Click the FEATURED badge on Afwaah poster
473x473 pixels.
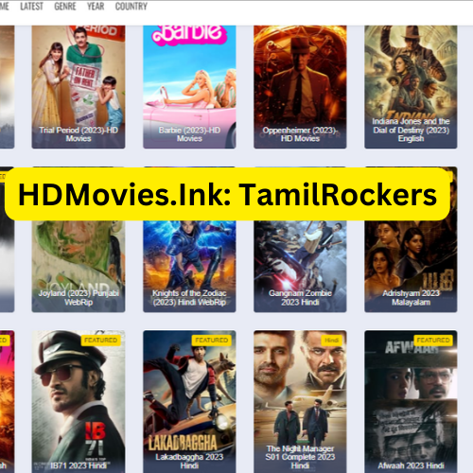point(433,341)
